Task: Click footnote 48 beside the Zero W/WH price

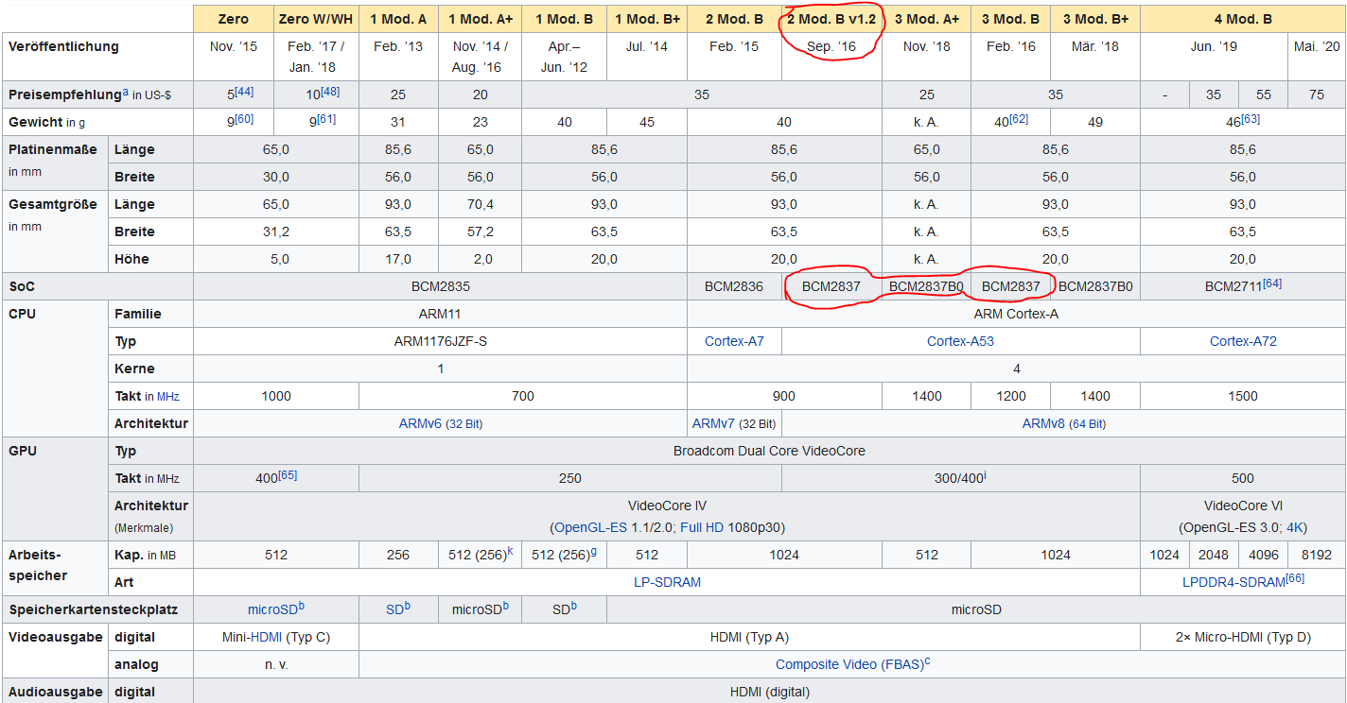Action: [330, 92]
